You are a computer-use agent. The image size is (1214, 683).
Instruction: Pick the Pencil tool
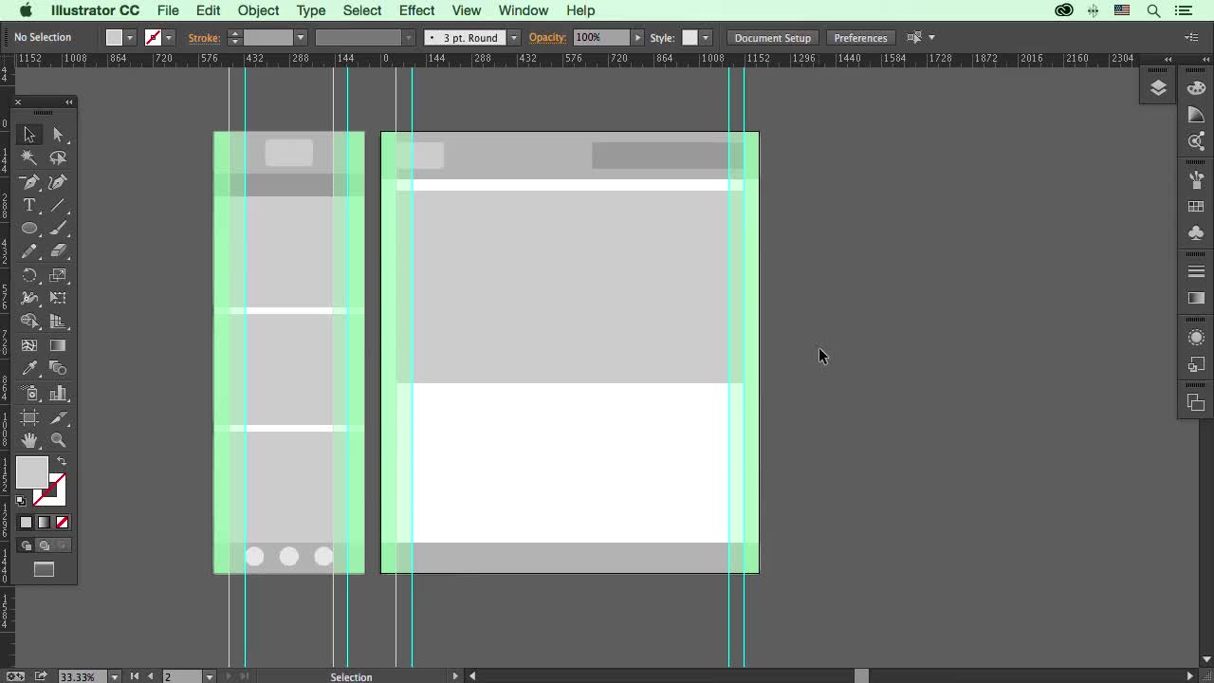click(x=29, y=251)
